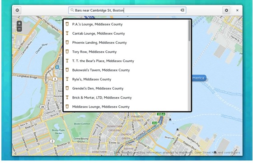Click the cocktail icon beside T. T. the Bear's Place
The width and height of the screenshot is (253, 163).
[67, 61]
